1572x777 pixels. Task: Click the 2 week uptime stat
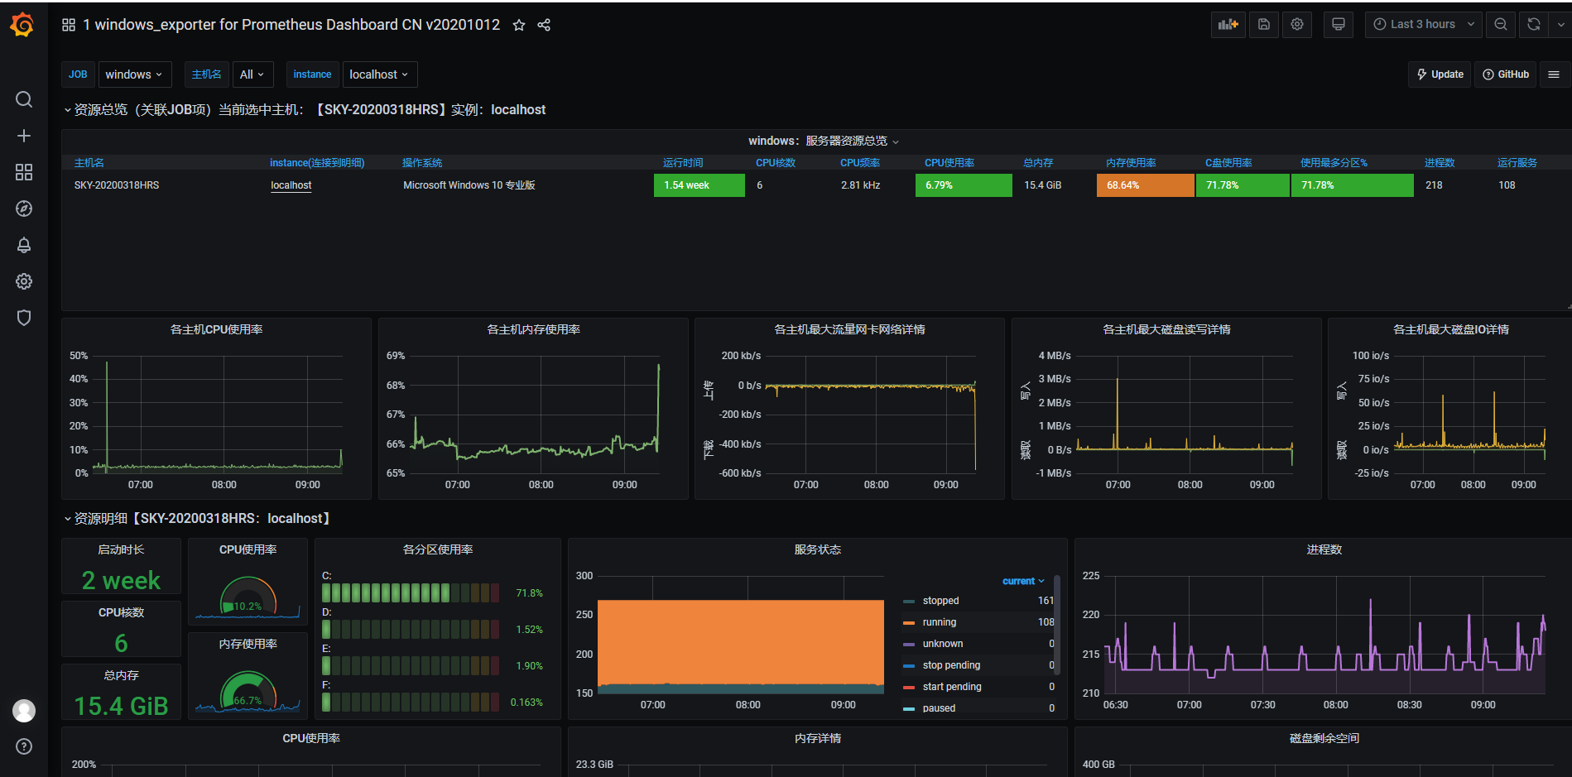(x=121, y=580)
